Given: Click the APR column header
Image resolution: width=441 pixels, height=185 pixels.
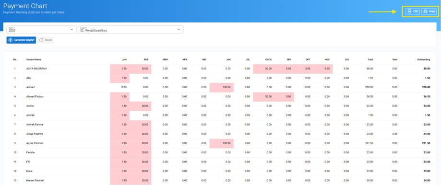Looking at the screenshot, I should click(x=184, y=59).
